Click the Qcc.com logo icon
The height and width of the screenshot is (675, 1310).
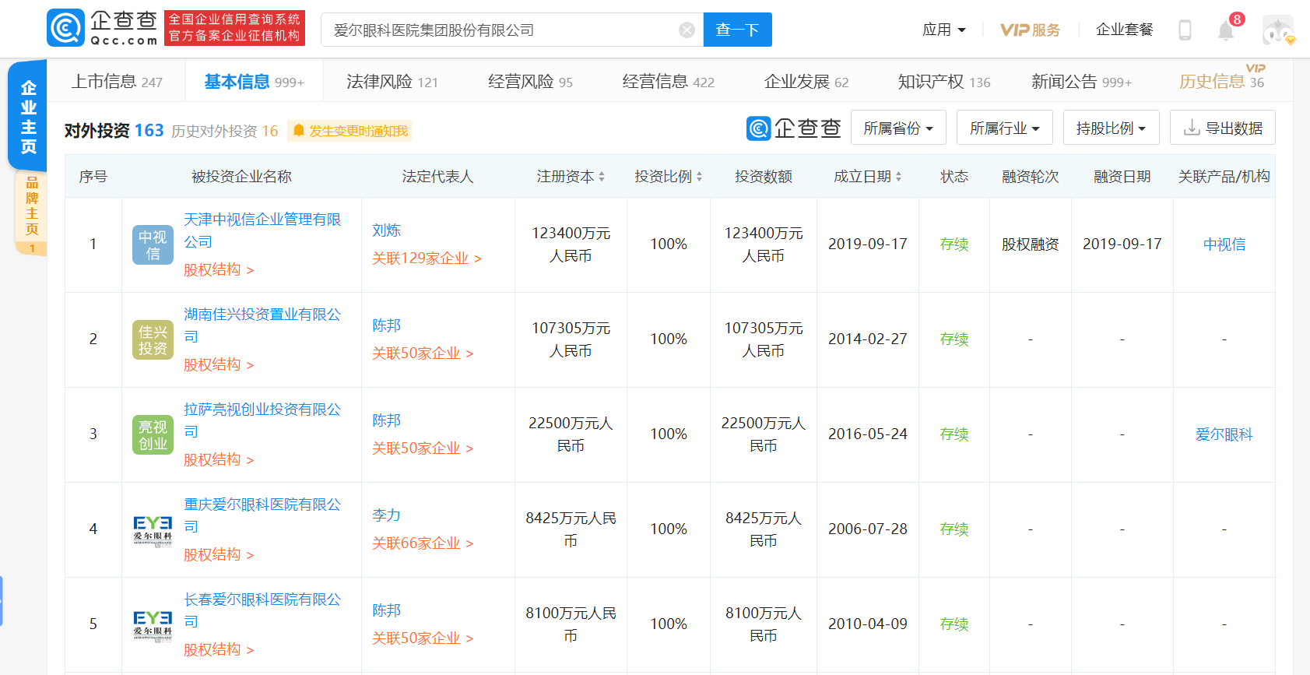tap(66, 29)
